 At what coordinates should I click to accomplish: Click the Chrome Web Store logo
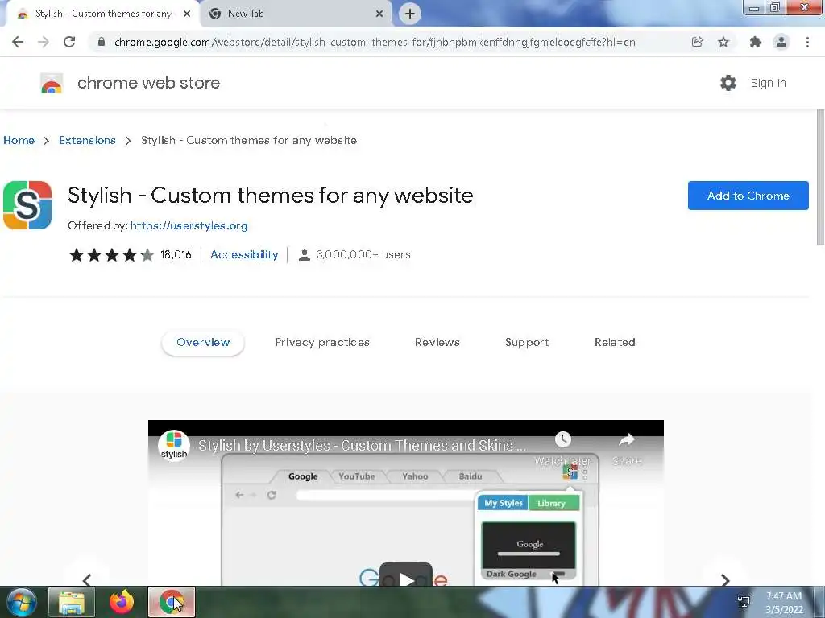tap(52, 83)
